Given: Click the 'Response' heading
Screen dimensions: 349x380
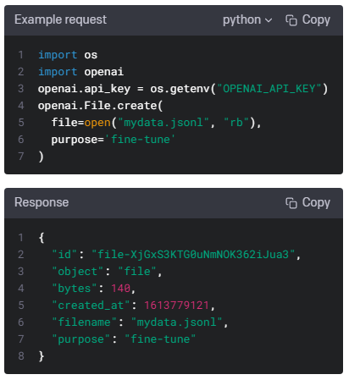Looking at the screenshot, I should 42,202.
